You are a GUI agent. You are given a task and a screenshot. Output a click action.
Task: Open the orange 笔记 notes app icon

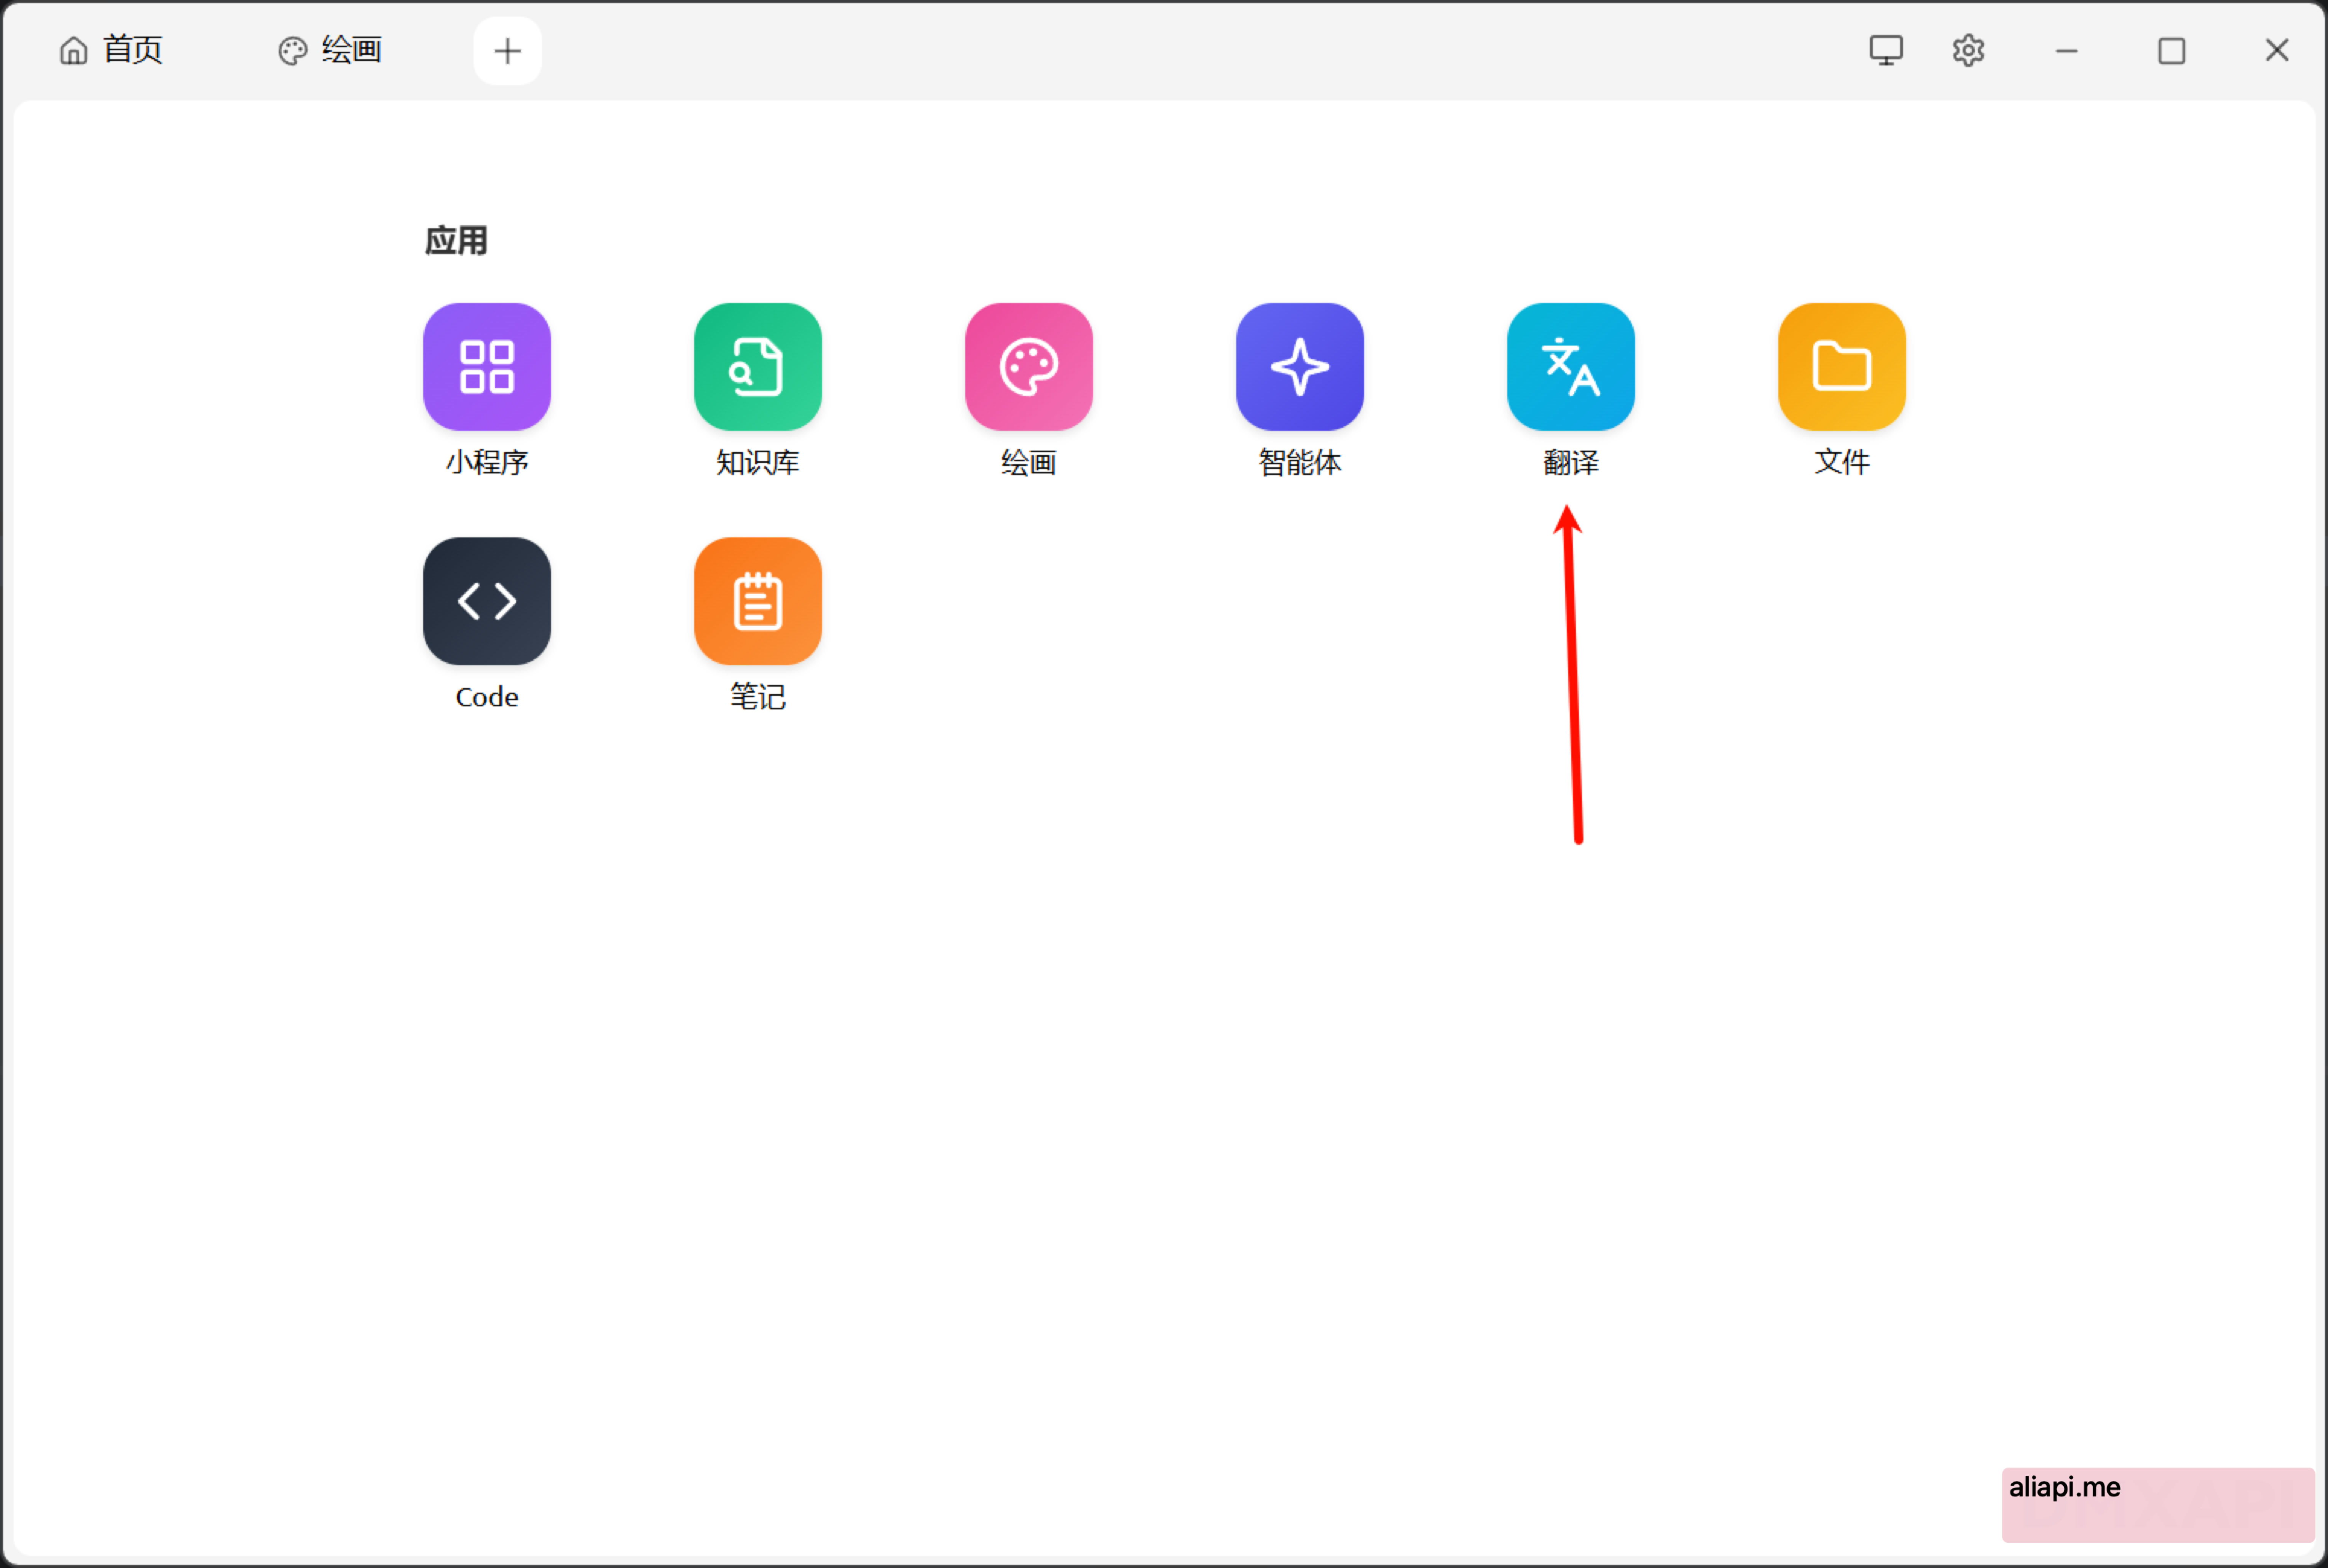pos(758,601)
